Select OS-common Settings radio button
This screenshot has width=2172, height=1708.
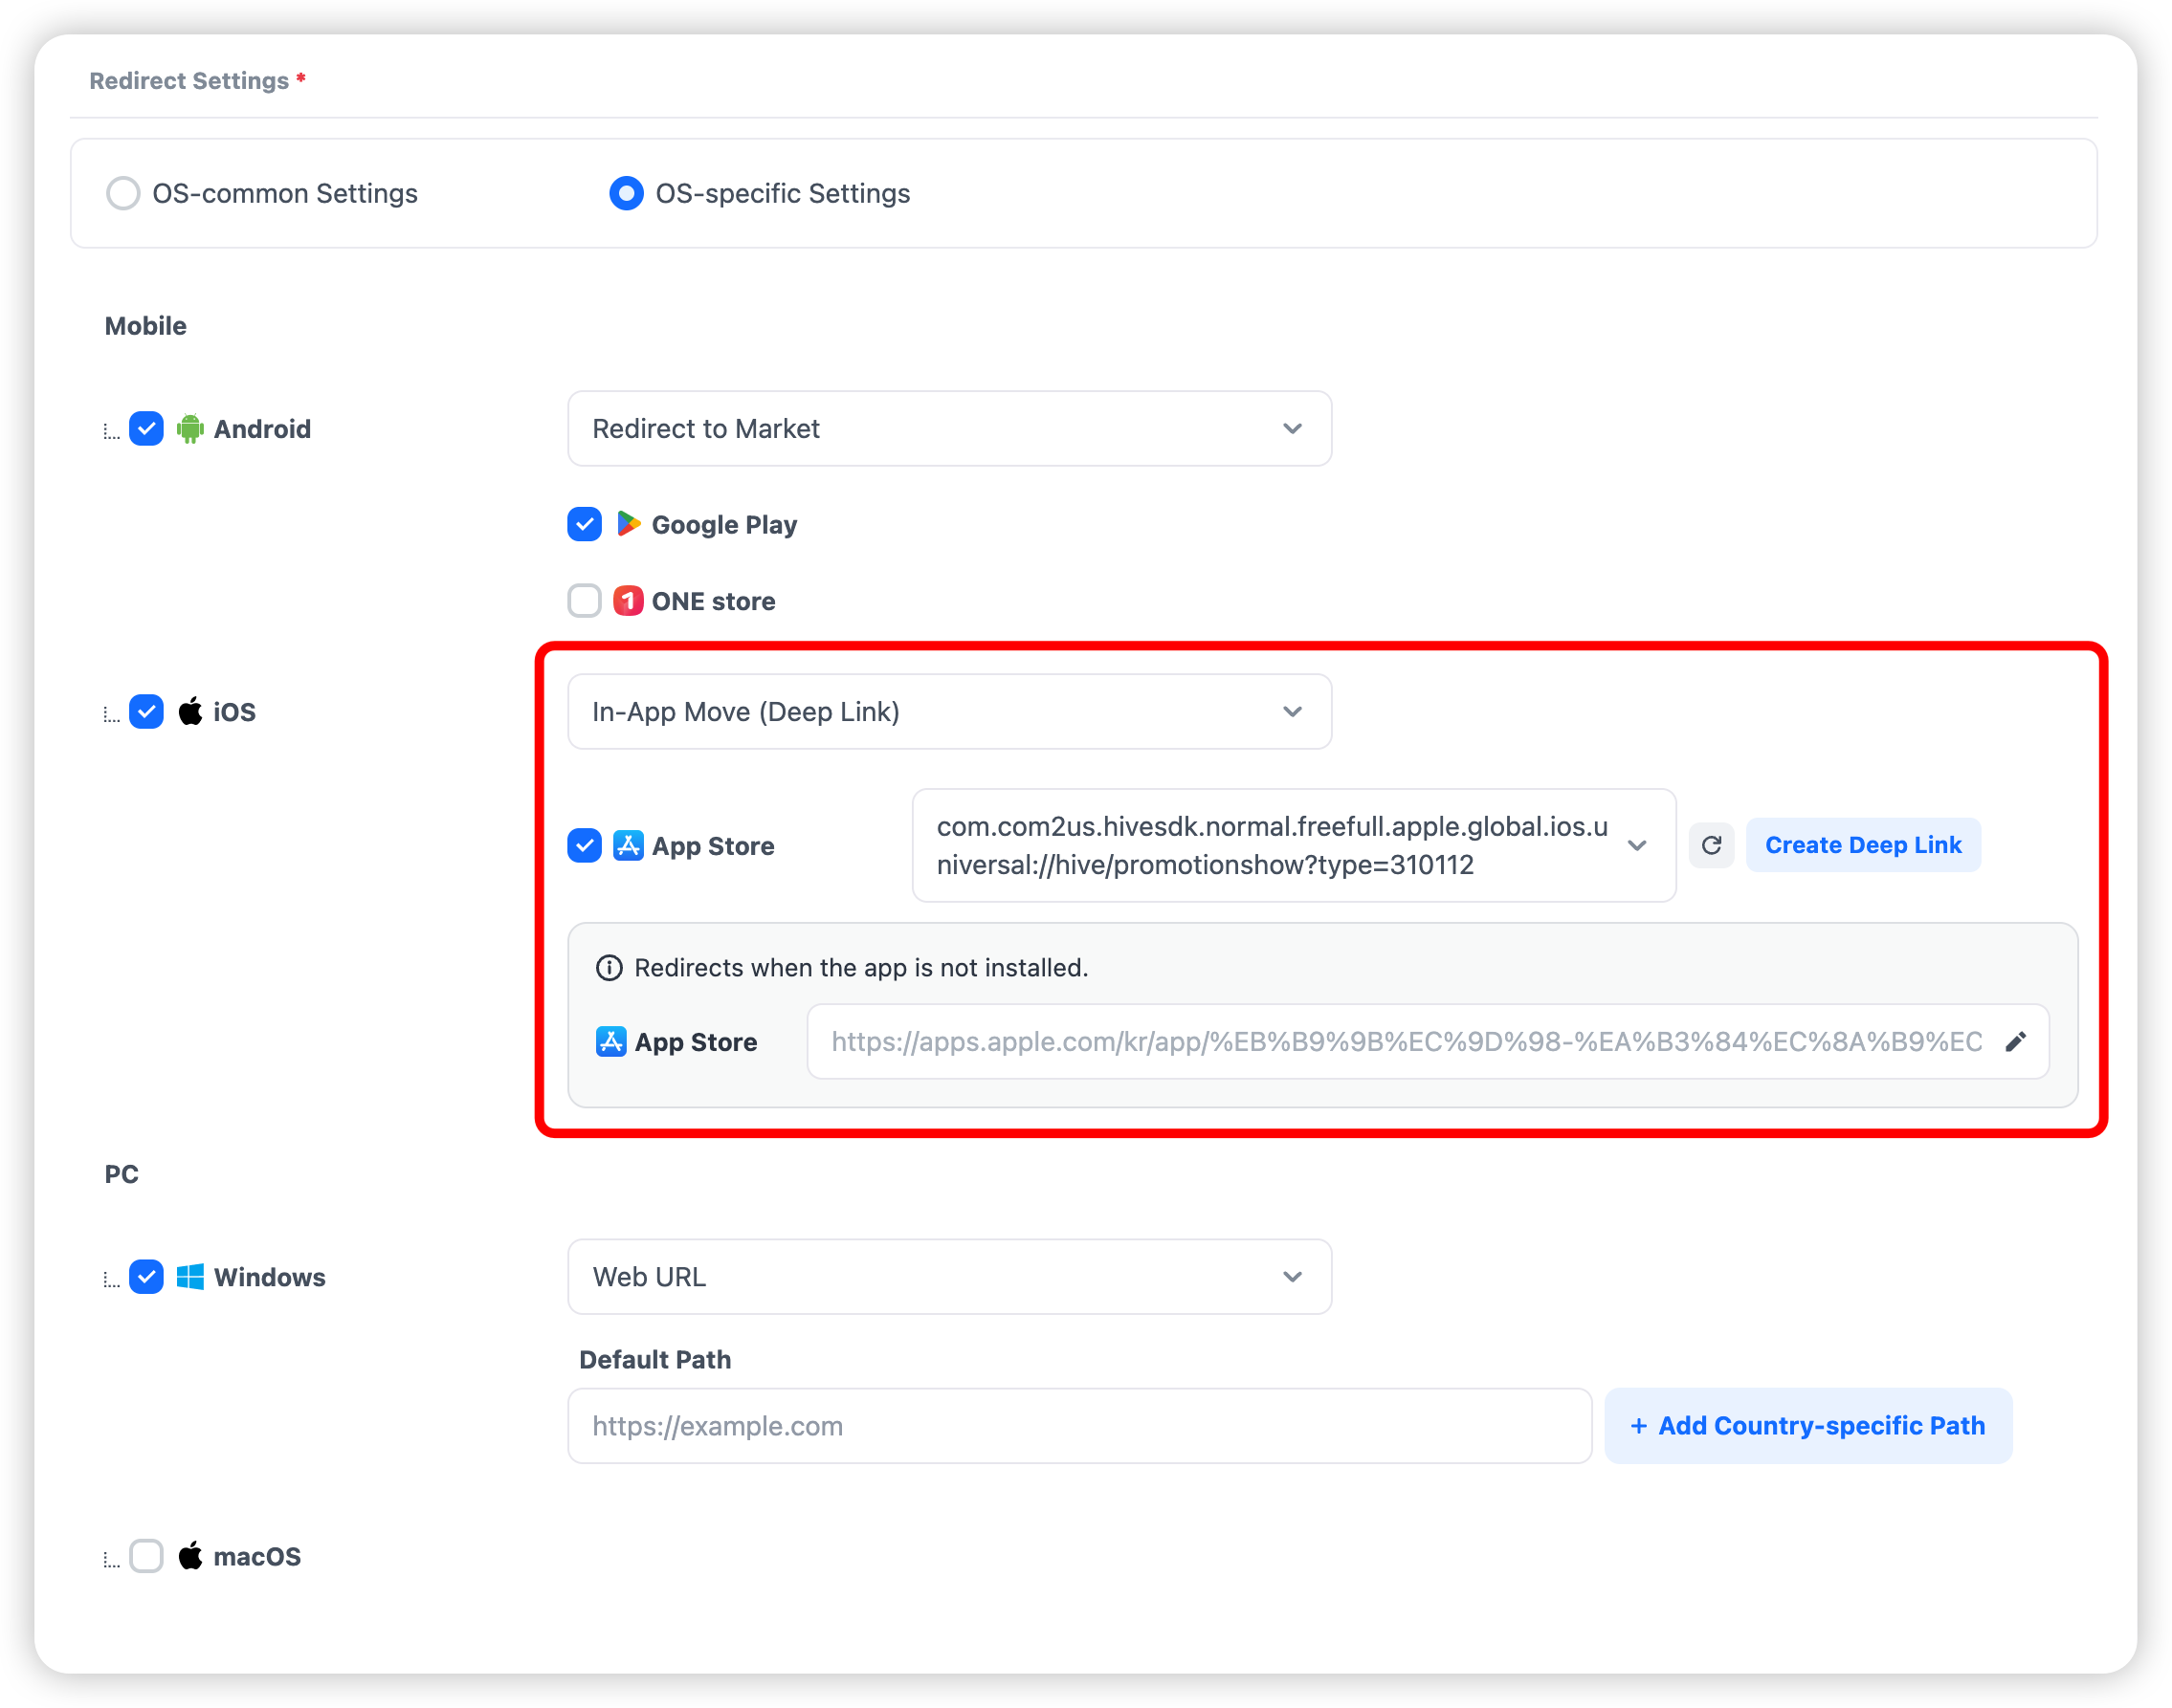[x=124, y=193]
